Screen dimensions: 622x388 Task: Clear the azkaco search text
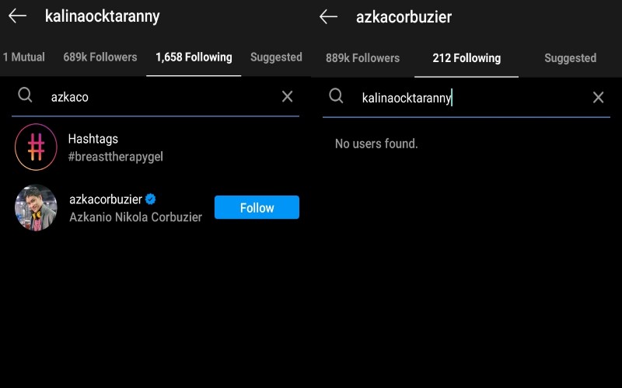(x=287, y=96)
